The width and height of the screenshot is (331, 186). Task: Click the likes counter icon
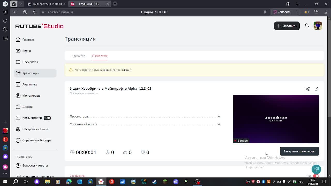(x=125, y=152)
